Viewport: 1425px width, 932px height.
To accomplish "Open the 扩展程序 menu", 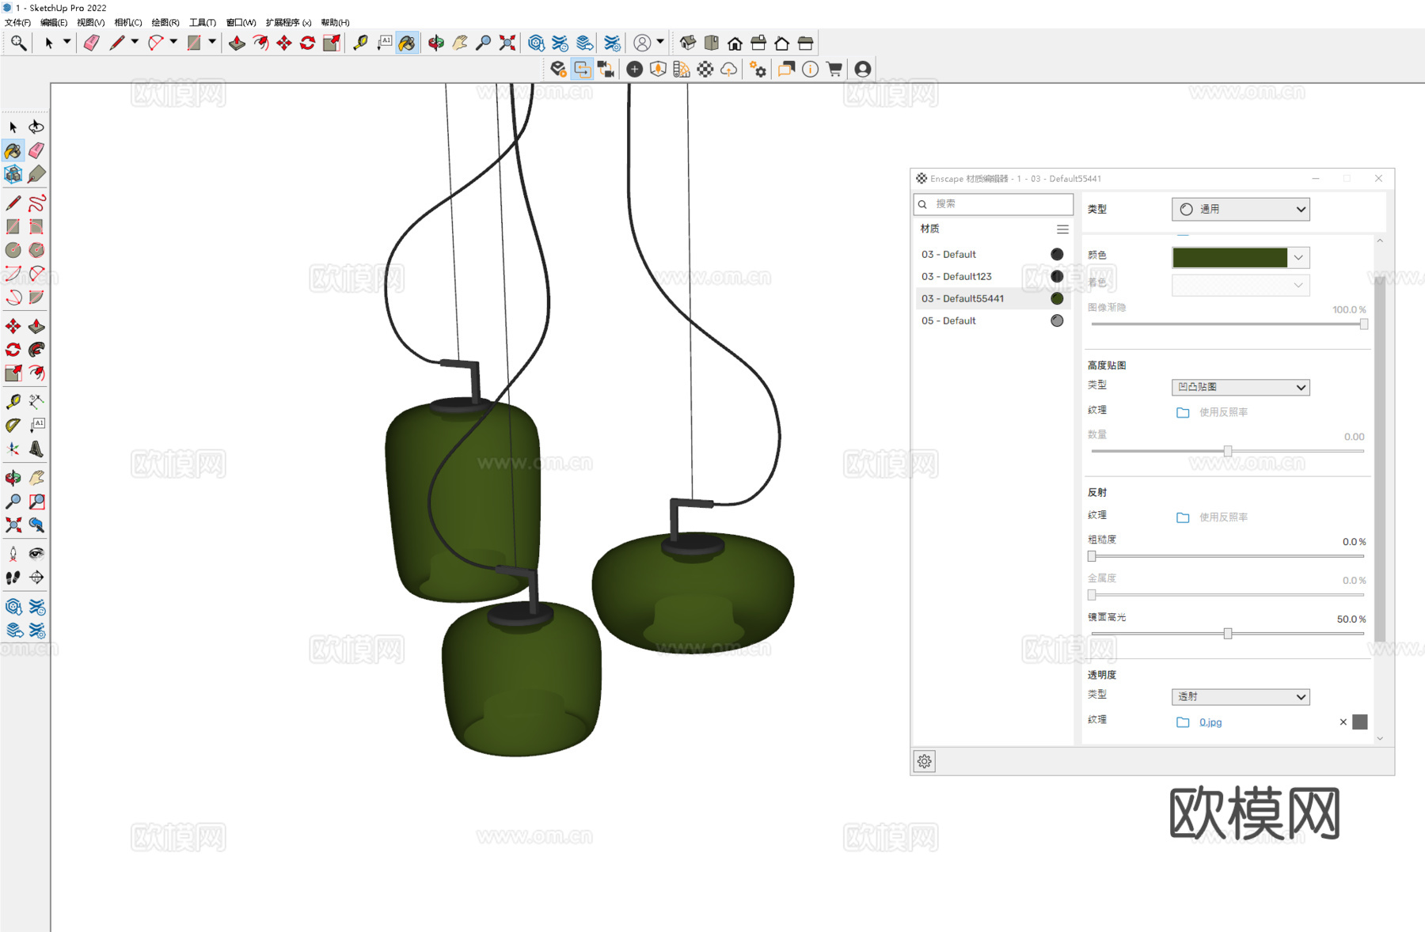I will point(288,22).
